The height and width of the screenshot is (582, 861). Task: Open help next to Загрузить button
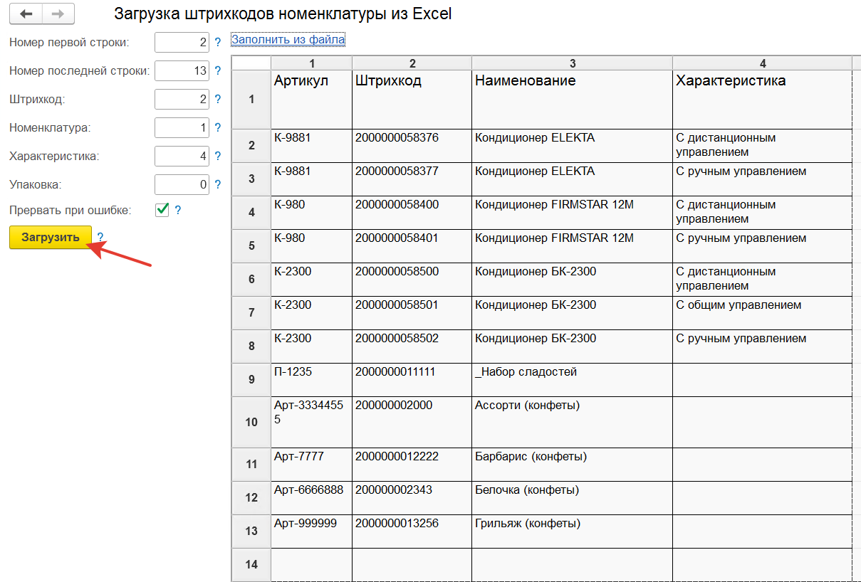point(100,237)
